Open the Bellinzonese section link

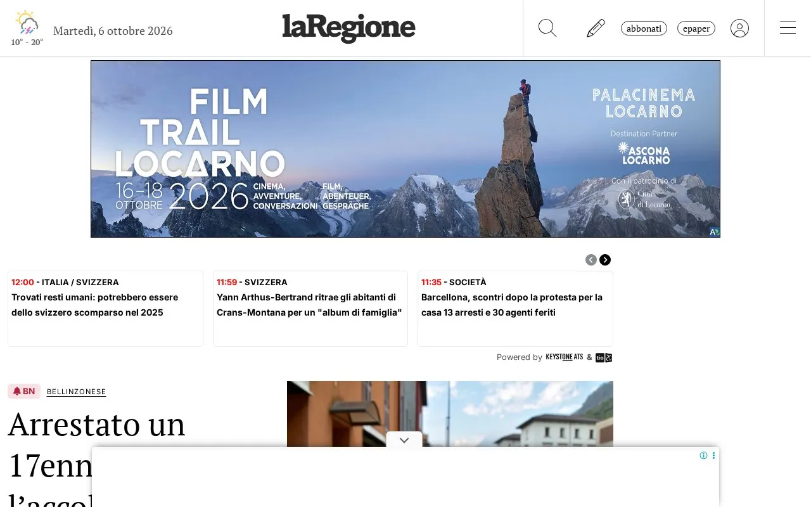click(x=77, y=392)
